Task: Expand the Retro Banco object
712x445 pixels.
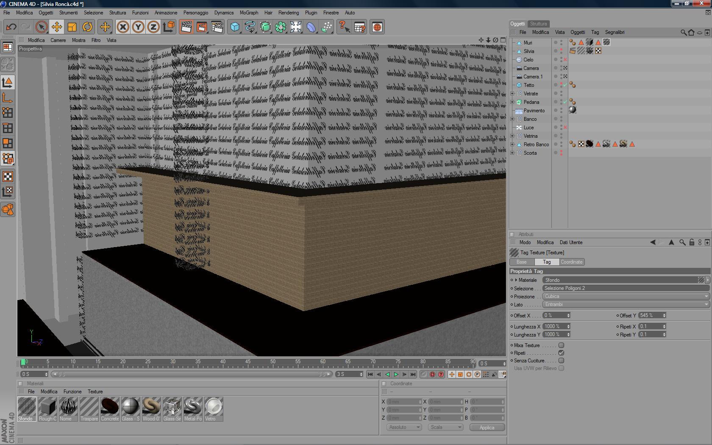Action: point(512,145)
